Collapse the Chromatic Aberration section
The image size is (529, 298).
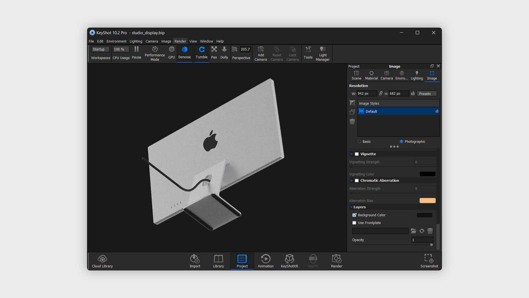pos(352,180)
